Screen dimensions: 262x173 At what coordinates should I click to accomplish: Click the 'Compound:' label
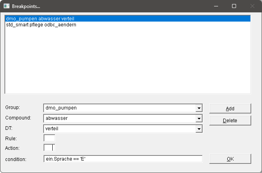pos(18,118)
